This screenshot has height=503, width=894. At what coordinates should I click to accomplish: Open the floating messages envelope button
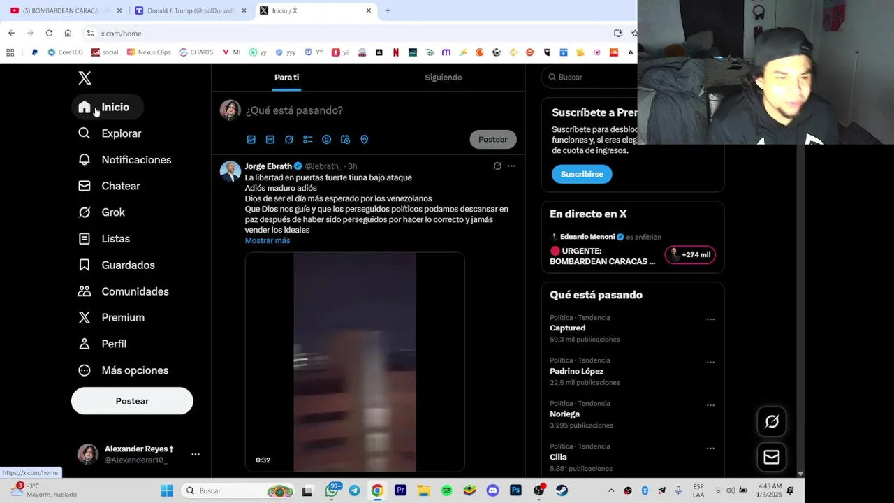tap(772, 457)
